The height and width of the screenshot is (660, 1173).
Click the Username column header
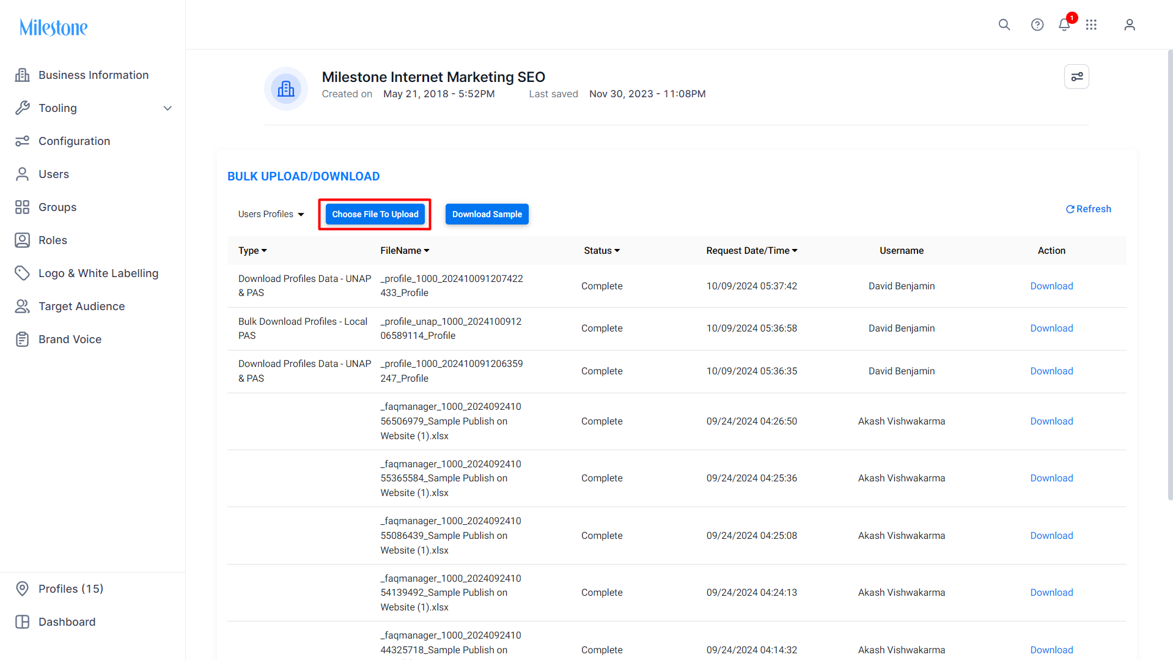[902, 250]
